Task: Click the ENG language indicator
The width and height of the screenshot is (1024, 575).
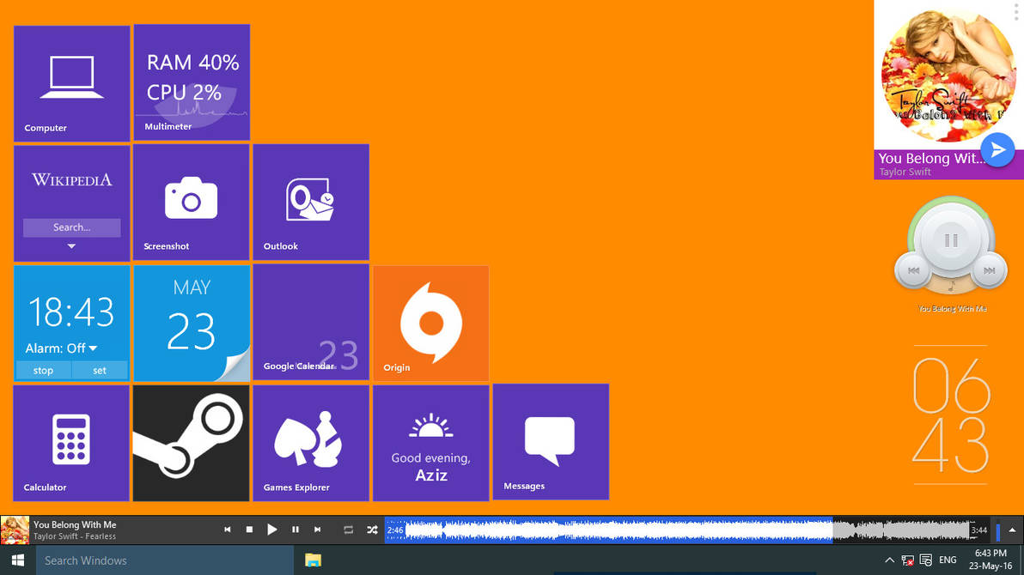Action: coord(948,560)
